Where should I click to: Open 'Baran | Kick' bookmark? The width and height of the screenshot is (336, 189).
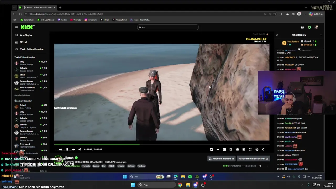click(x=27, y=20)
